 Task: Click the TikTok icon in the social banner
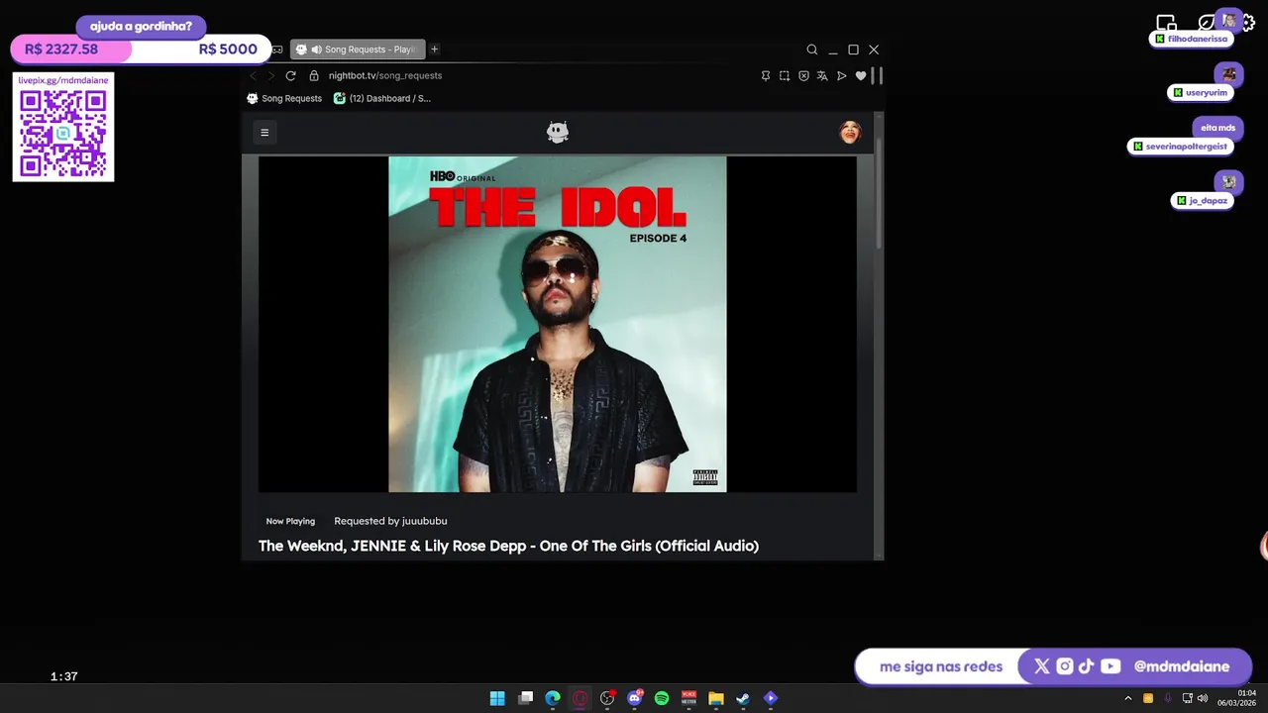tap(1087, 666)
